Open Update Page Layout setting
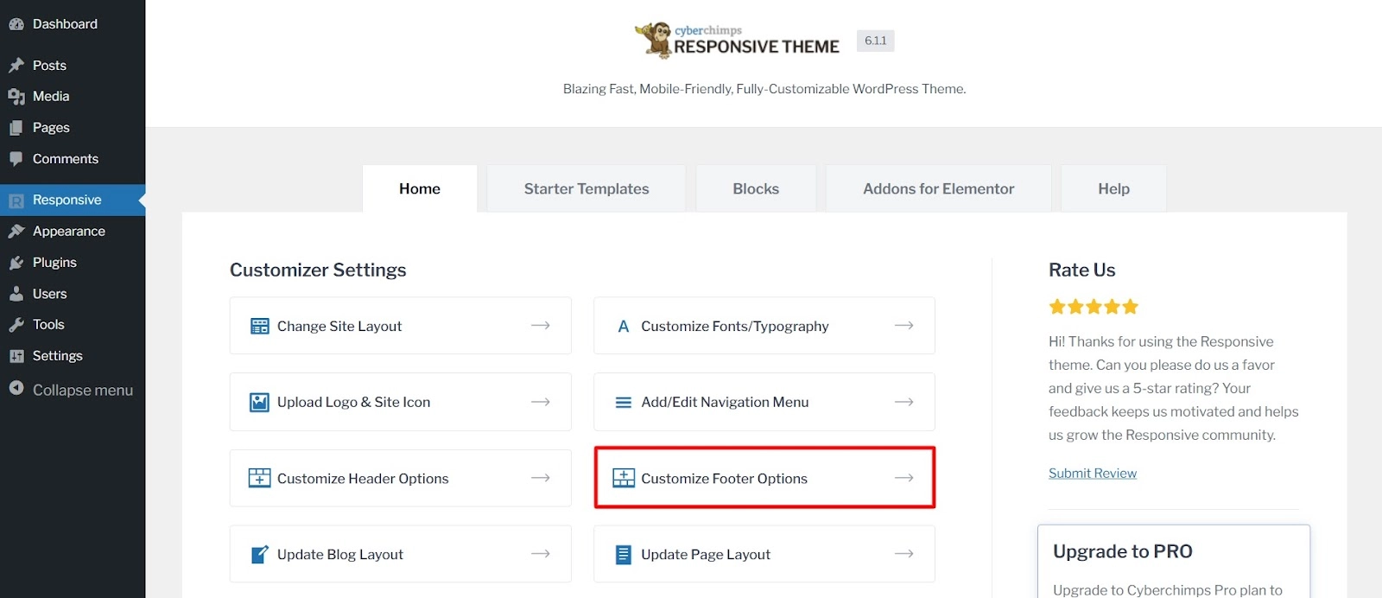Screen dimensions: 1382x598 tap(764, 554)
